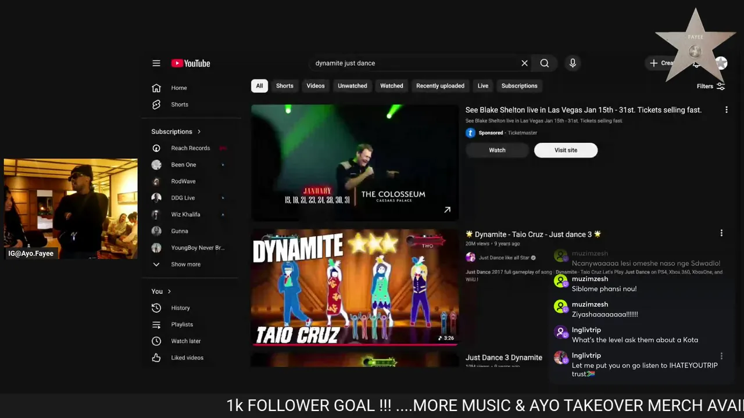
Task: Click the YouTube logo
Action: point(191,63)
